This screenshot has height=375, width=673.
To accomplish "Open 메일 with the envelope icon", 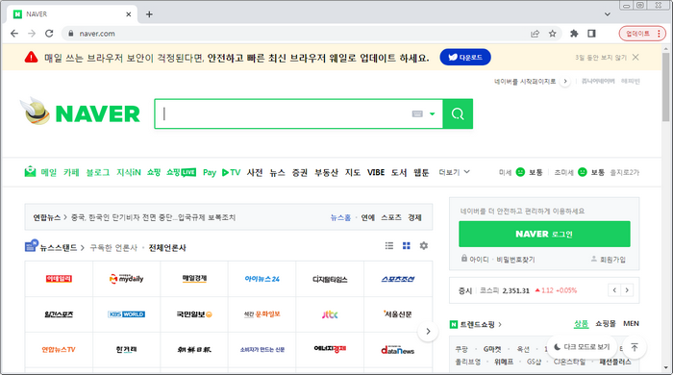I will pos(40,172).
